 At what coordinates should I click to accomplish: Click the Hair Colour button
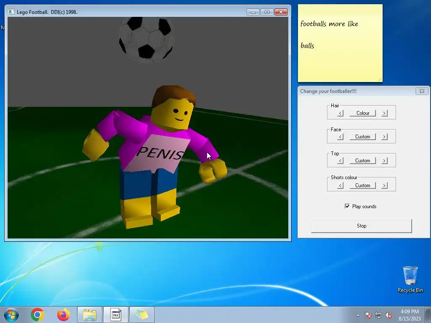[x=362, y=113]
